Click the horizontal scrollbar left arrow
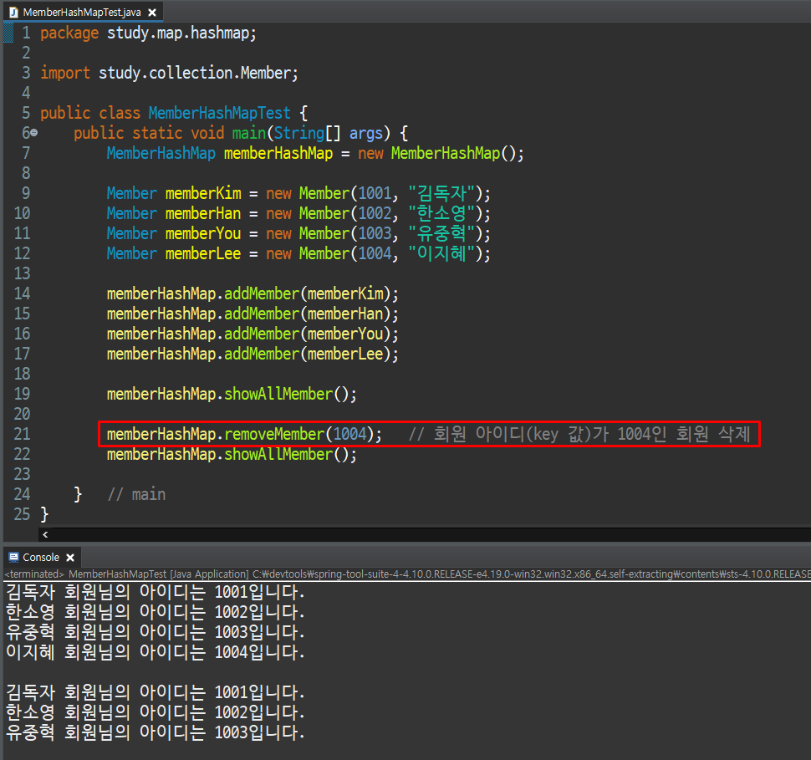Viewport: 811px width, 760px height. (45, 534)
